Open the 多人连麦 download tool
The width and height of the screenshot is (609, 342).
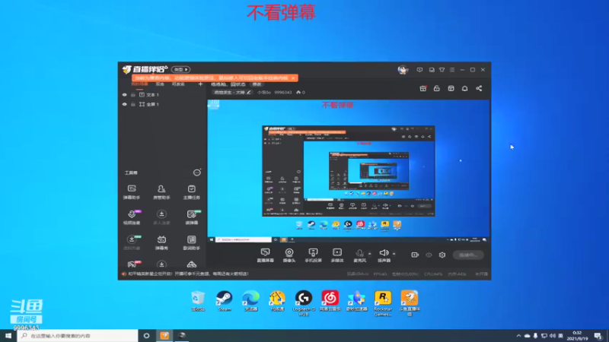161,217
